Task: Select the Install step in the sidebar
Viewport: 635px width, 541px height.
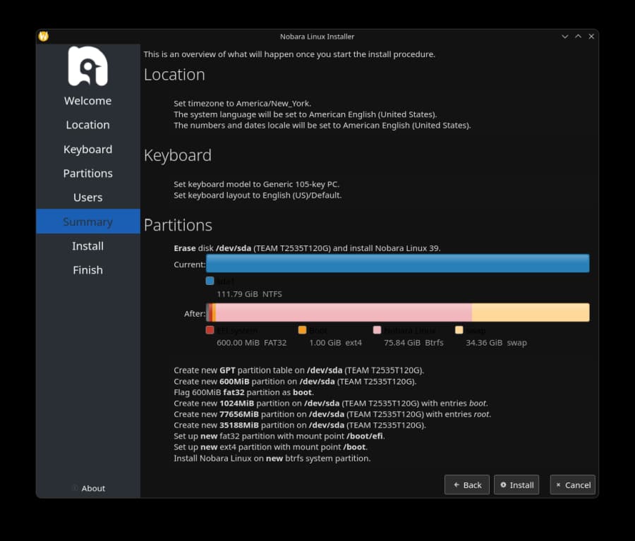Action: click(88, 245)
